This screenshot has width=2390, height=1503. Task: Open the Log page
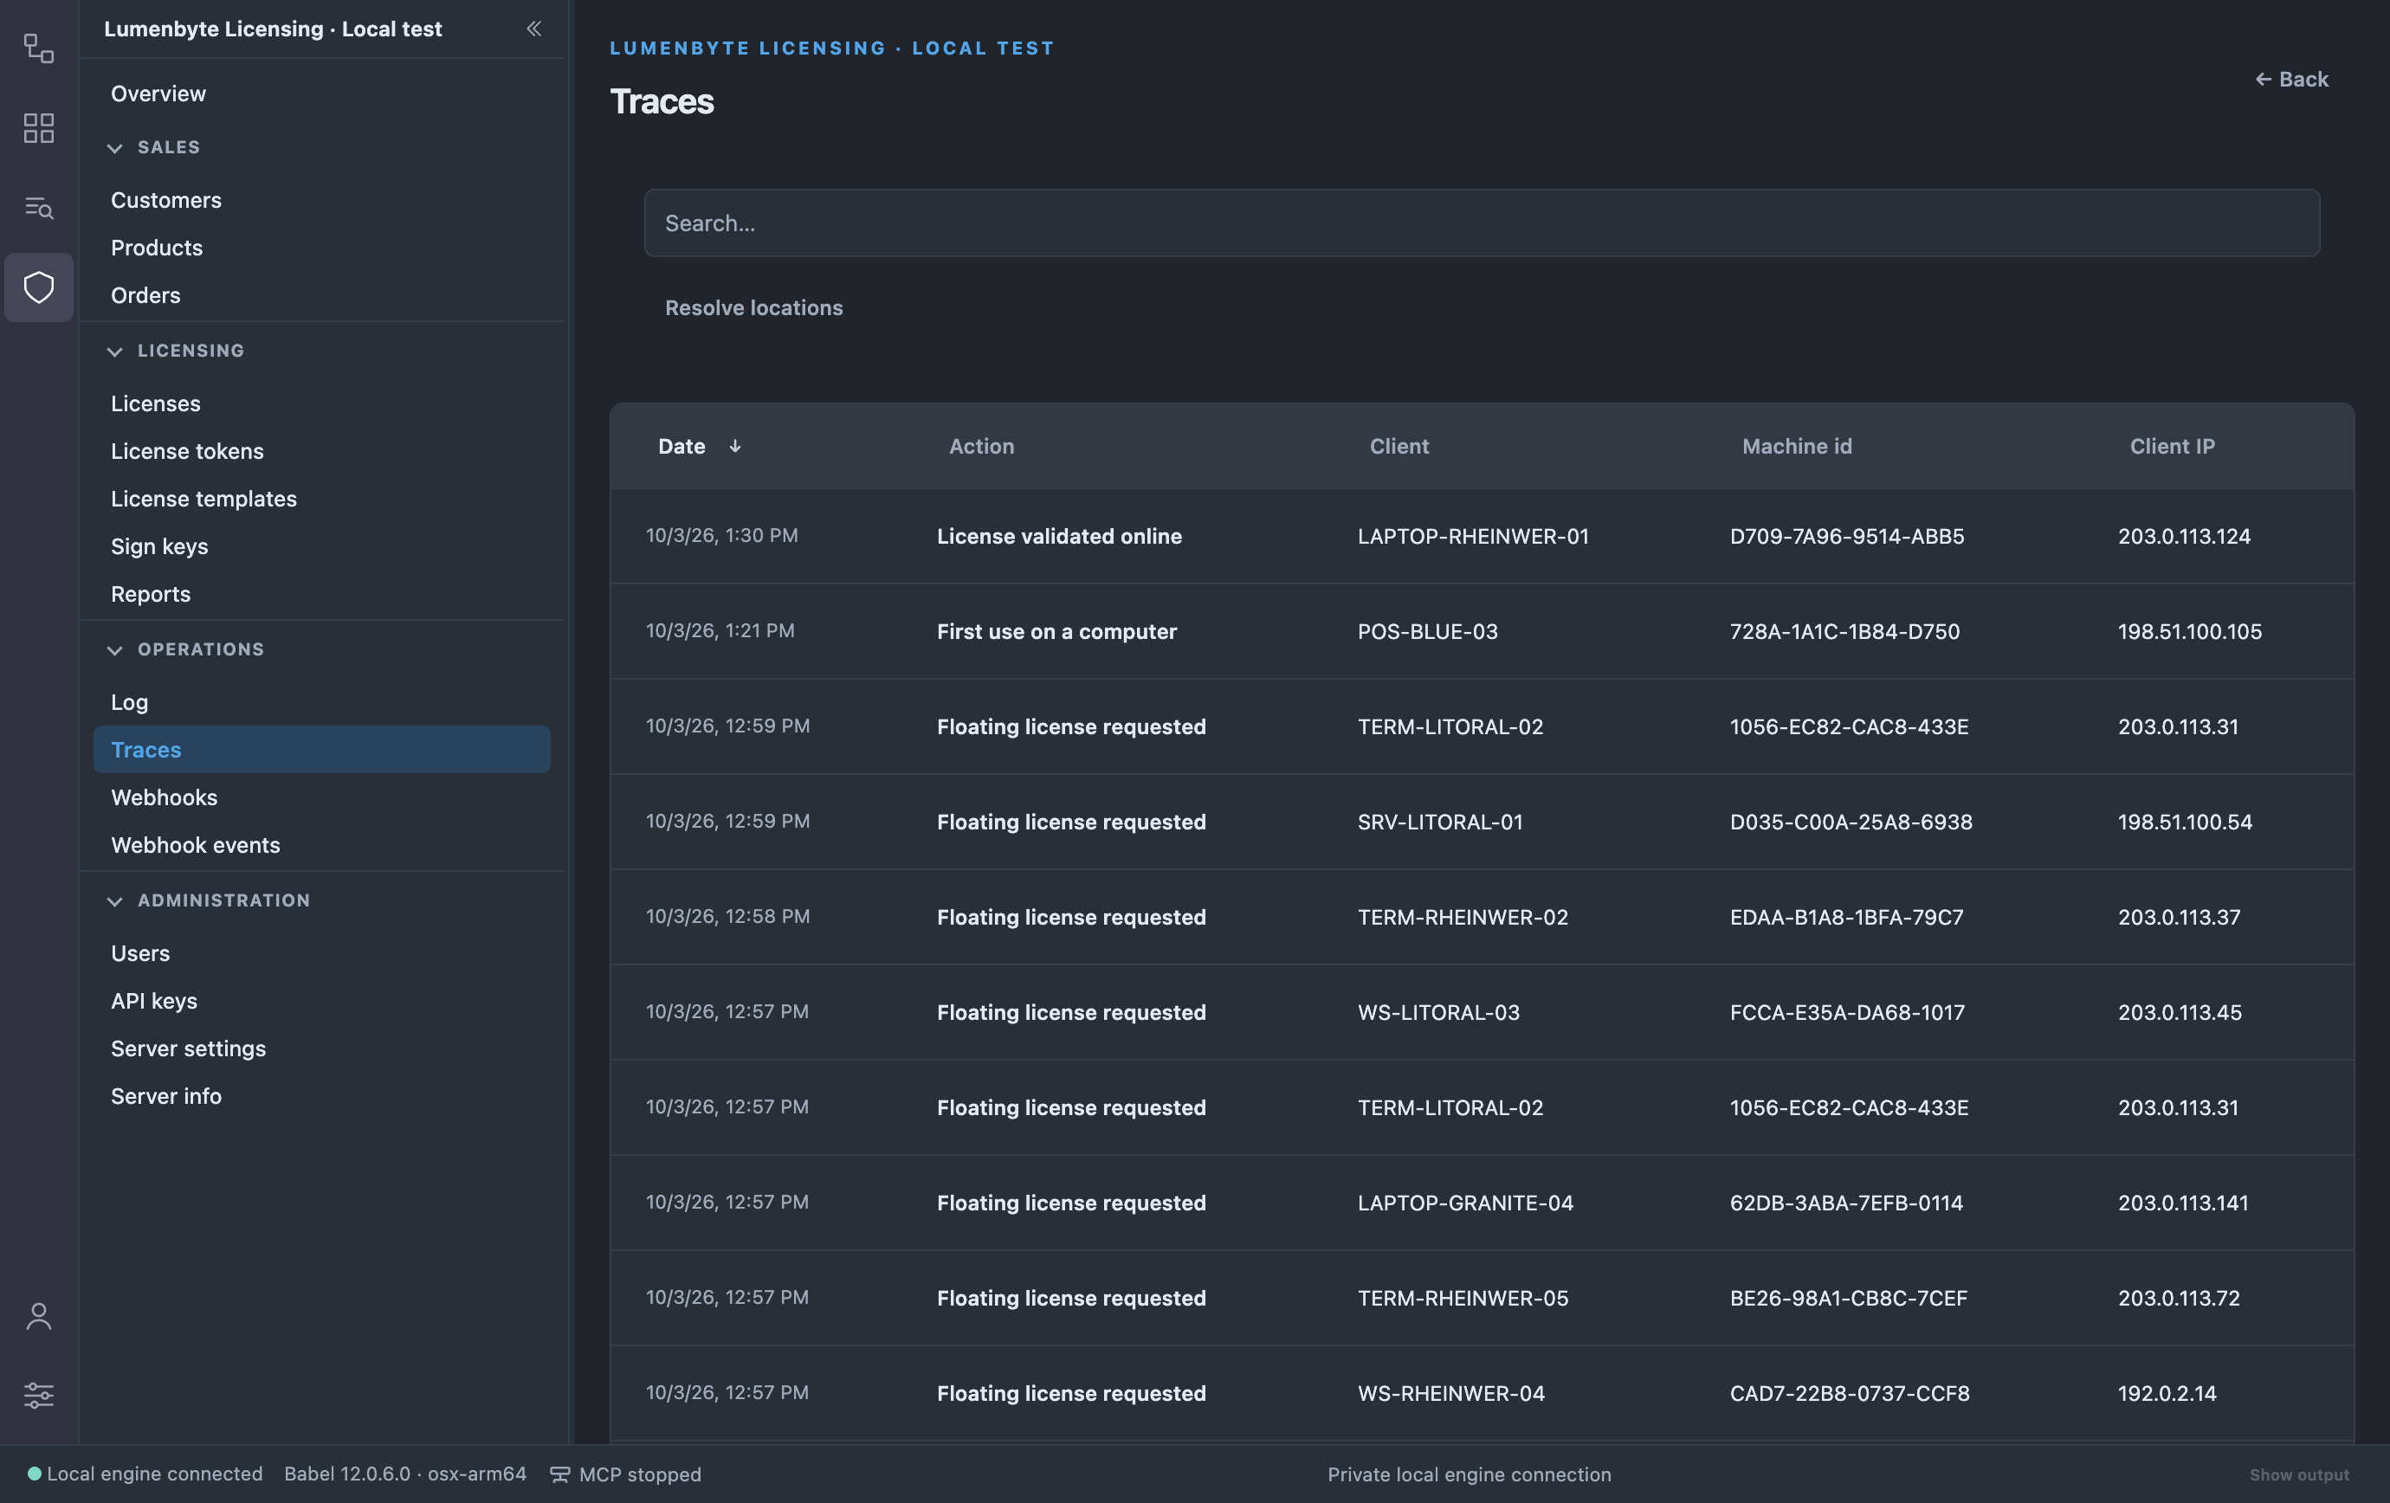pos(130,701)
